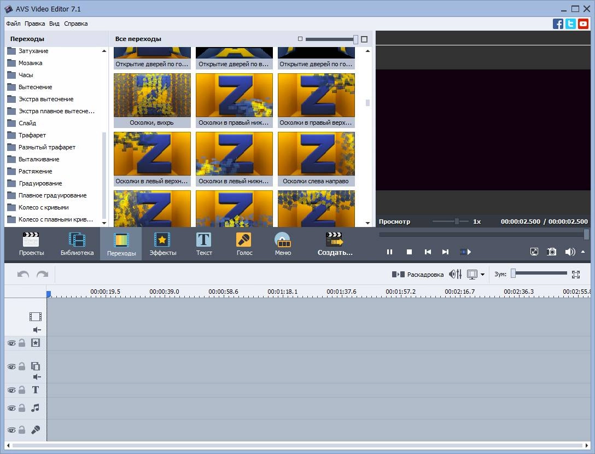
Task: Undo the last action
Action: click(23, 274)
